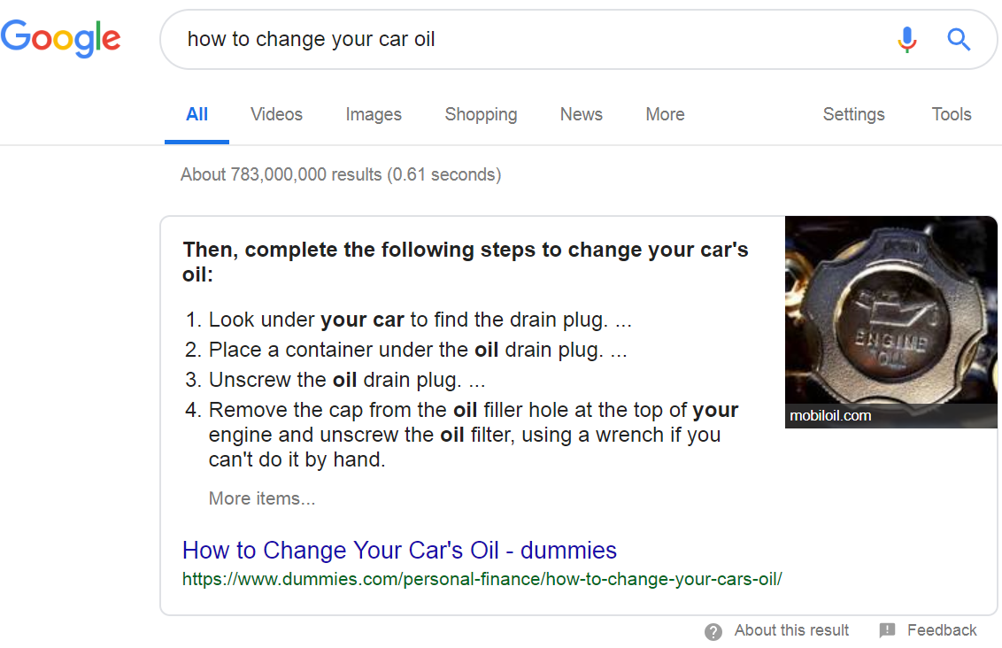This screenshot has height=648, width=1002.
Task: Click the Google logo
Action: click(x=60, y=38)
